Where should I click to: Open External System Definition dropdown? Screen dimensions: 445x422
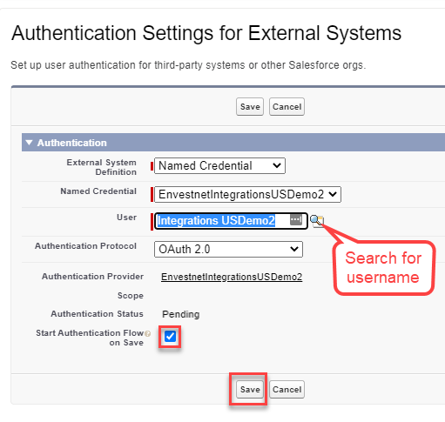tap(219, 166)
